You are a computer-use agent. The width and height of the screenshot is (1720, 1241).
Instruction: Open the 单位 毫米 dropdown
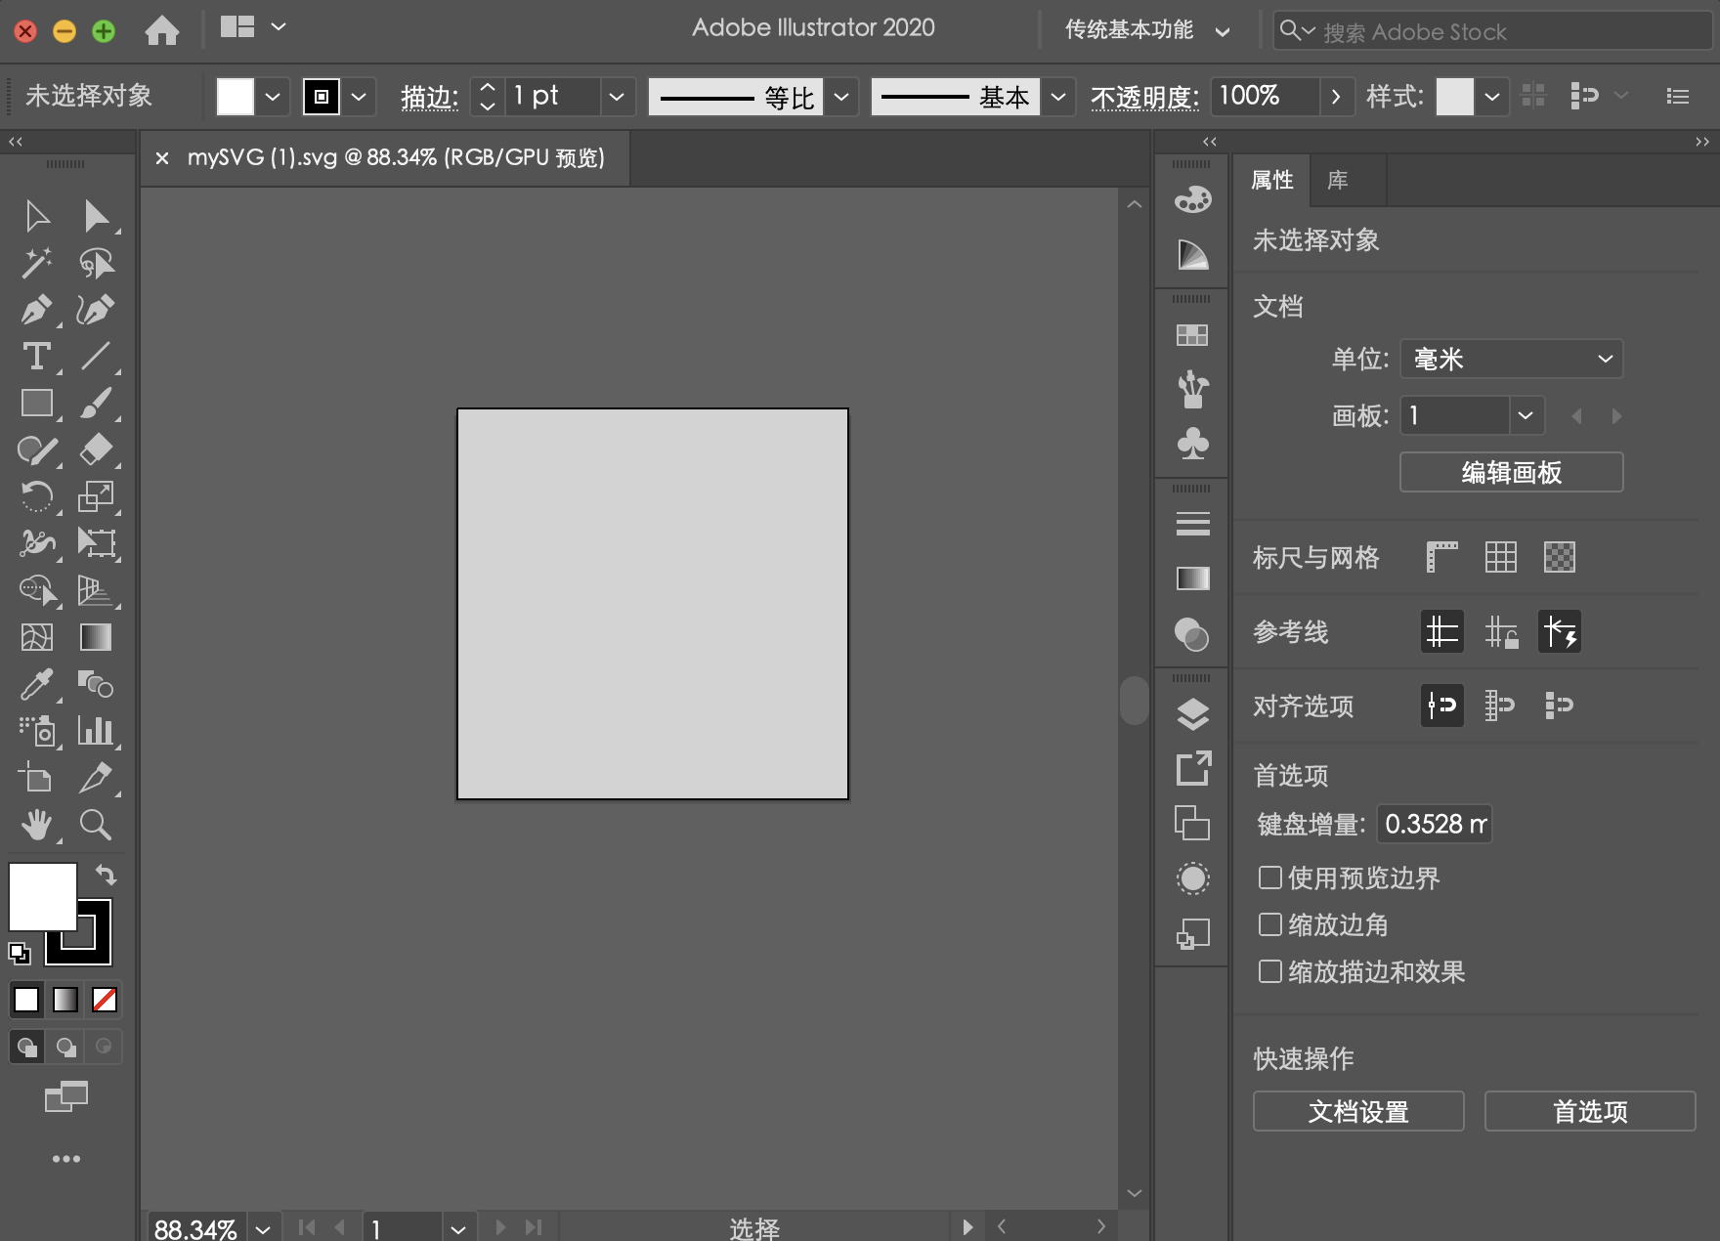coord(1511,359)
